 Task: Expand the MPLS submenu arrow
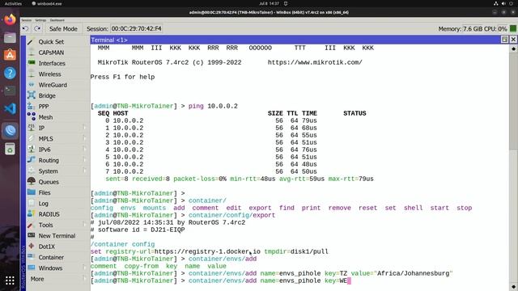click(x=84, y=138)
